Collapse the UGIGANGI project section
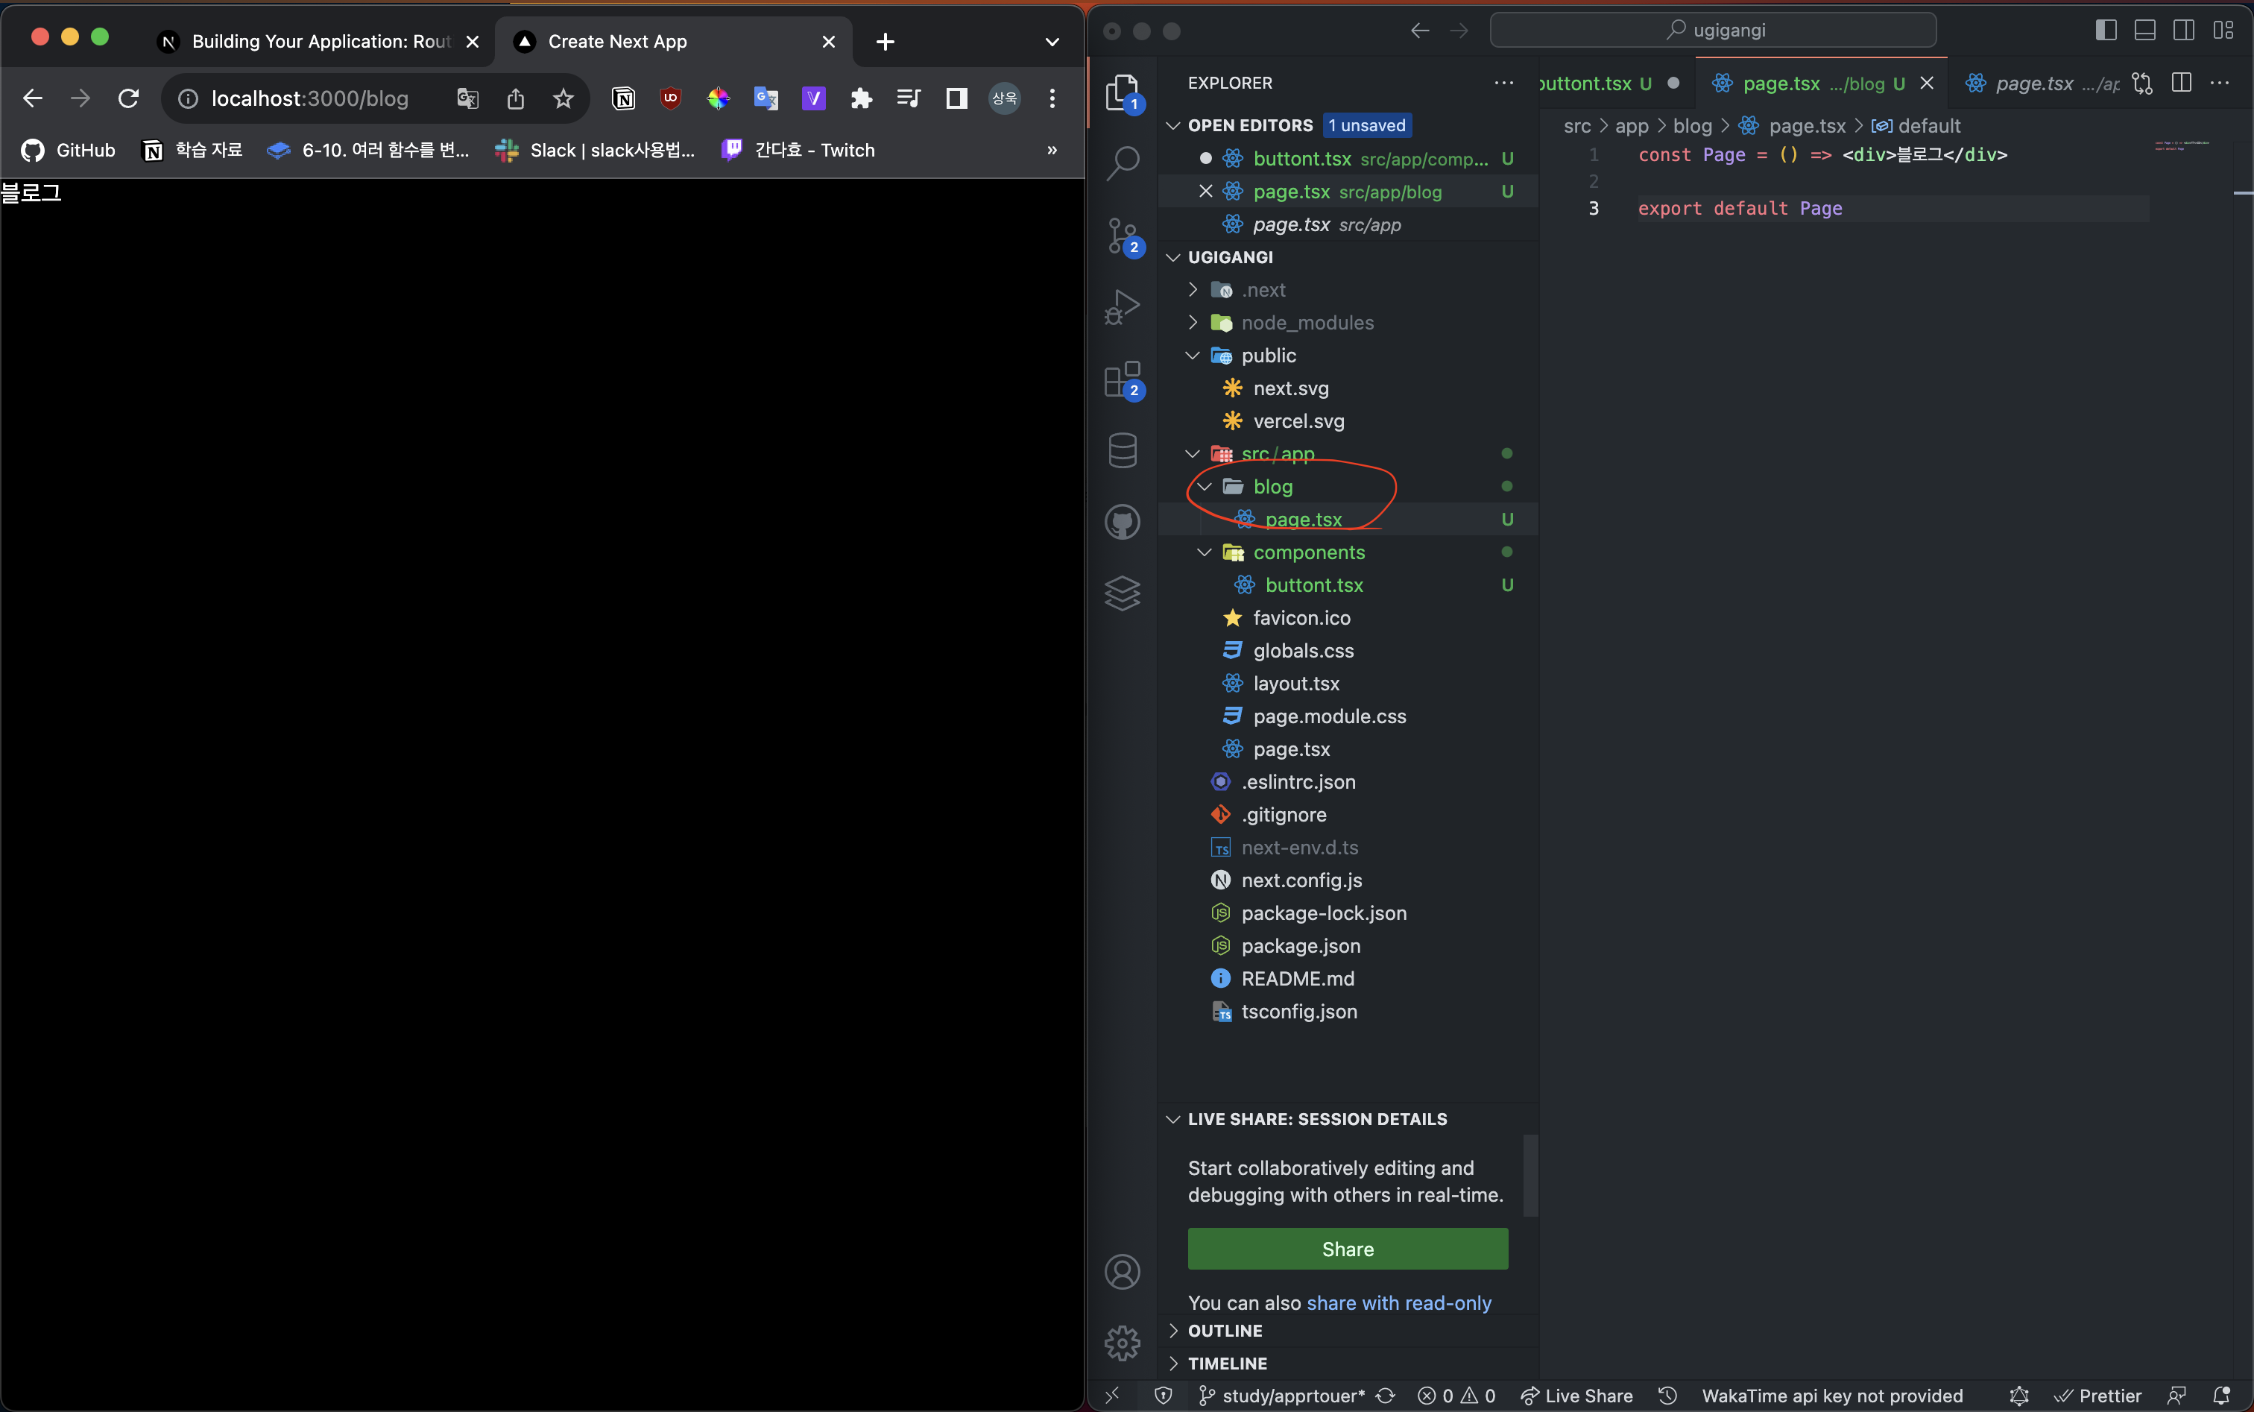This screenshot has width=2254, height=1412. point(1174,256)
